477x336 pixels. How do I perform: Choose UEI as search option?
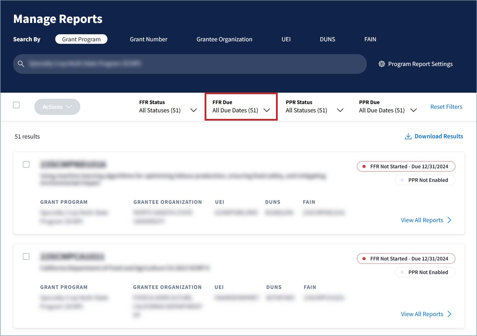click(x=286, y=39)
